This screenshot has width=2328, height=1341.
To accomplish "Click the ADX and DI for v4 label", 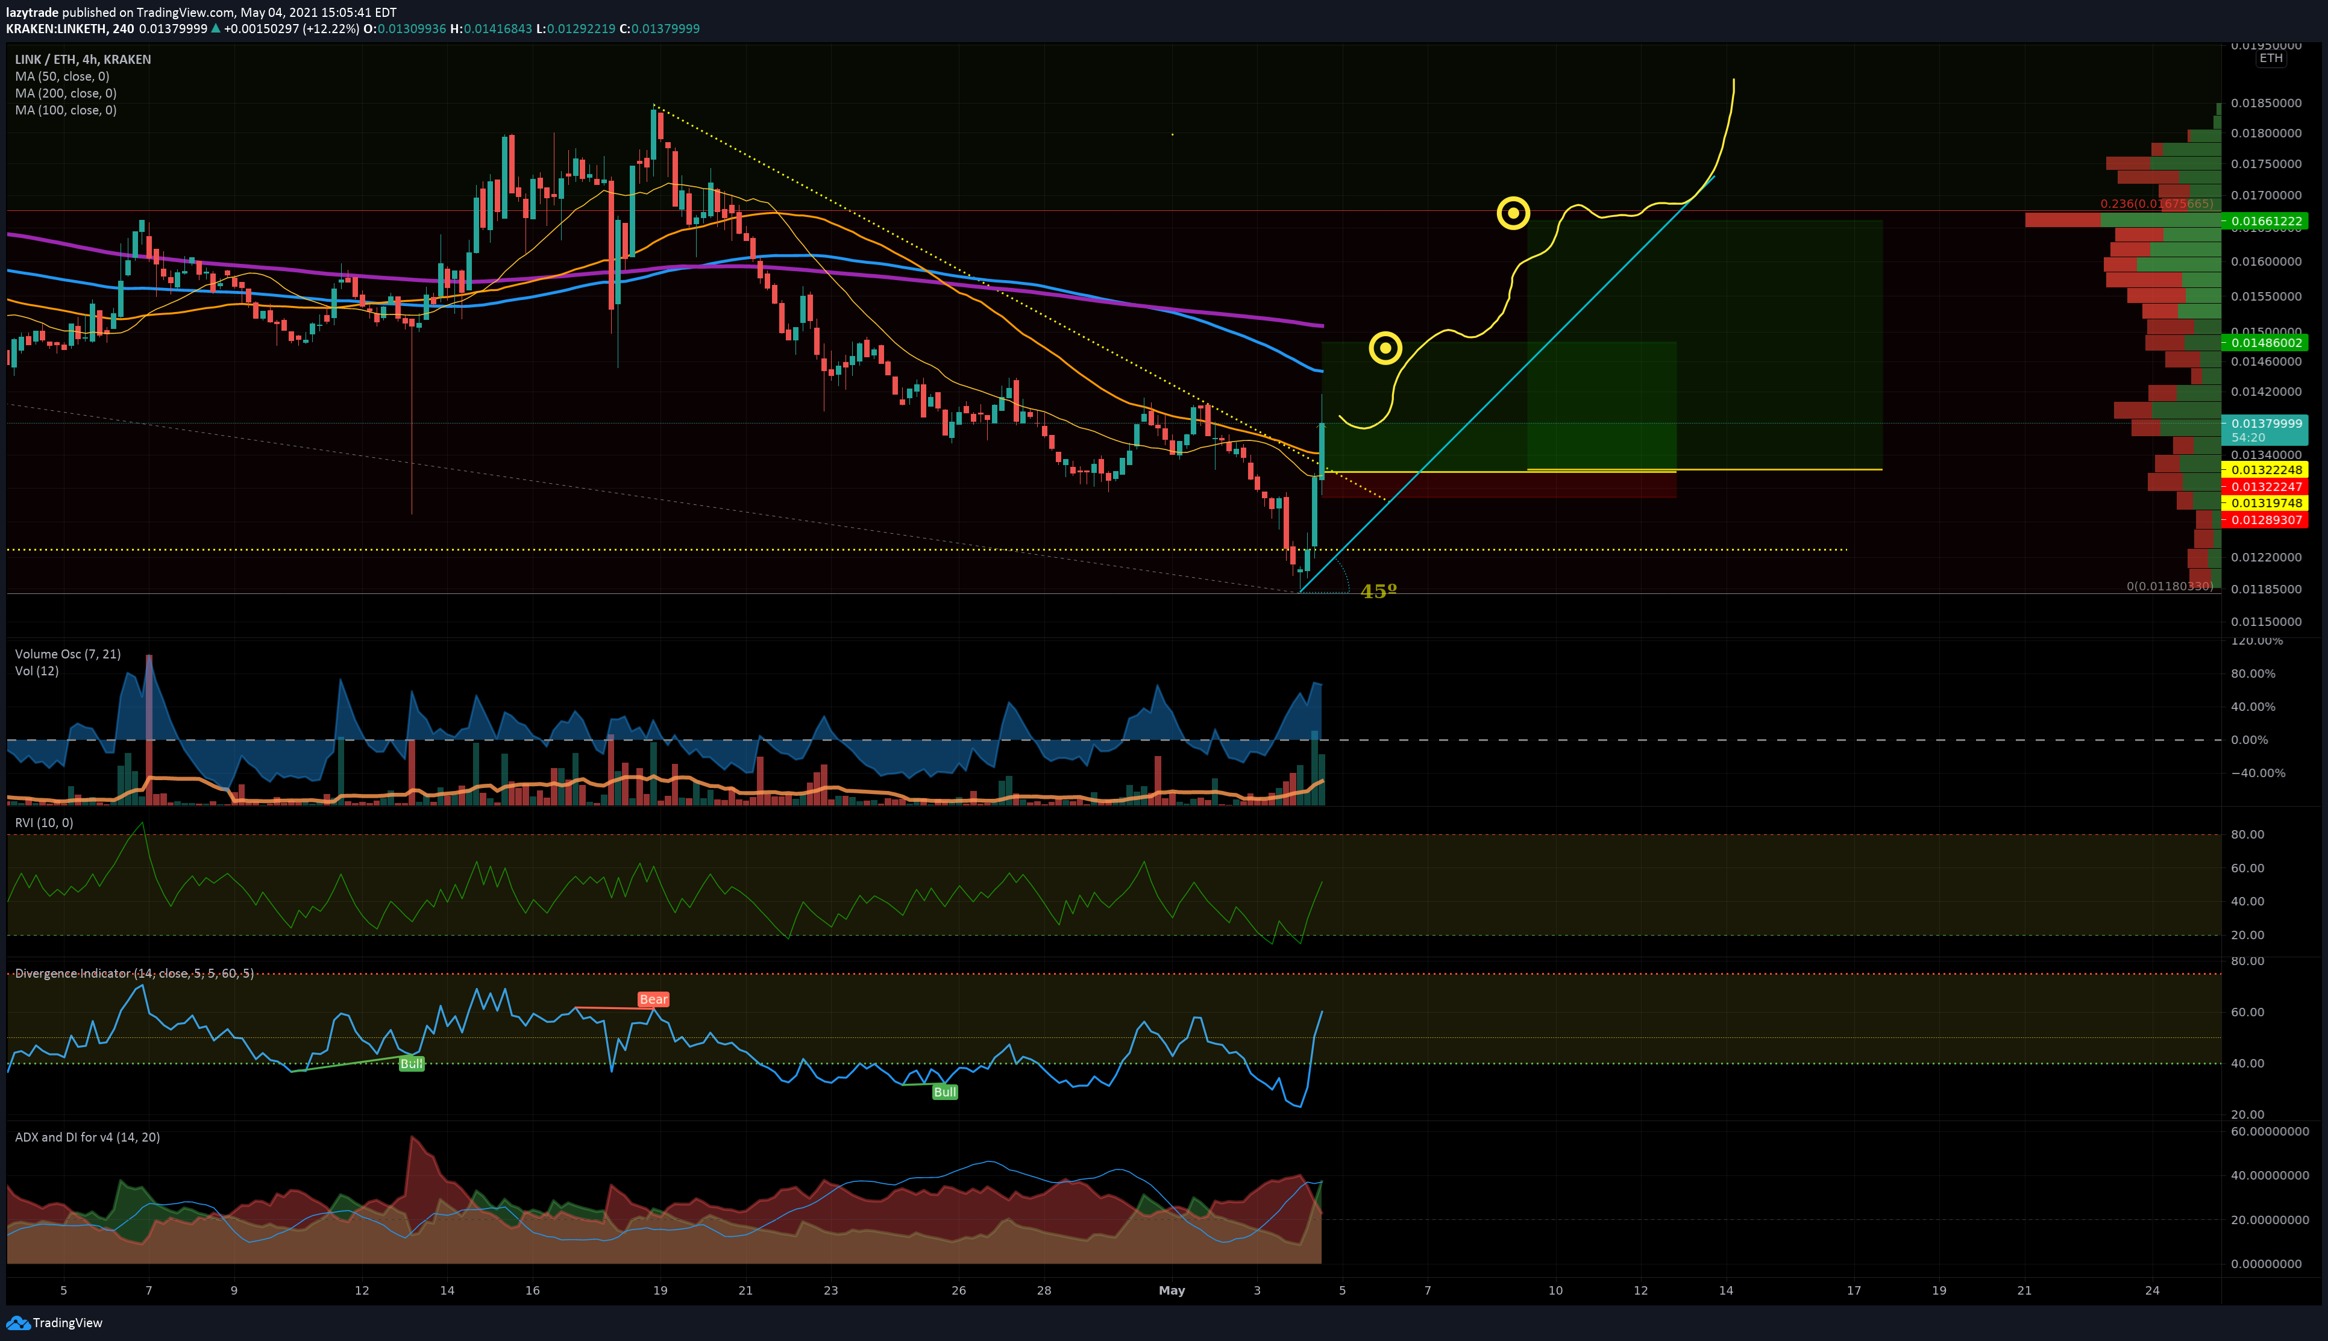I will tap(87, 1137).
